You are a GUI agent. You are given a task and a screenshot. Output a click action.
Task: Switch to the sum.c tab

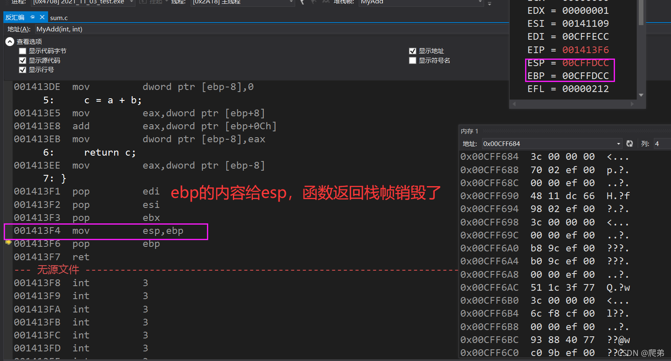coord(59,18)
